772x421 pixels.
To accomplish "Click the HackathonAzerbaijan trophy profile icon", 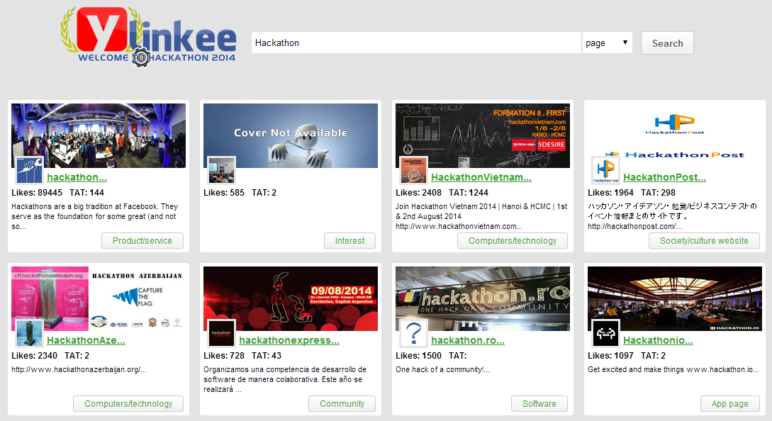I will coord(29,333).
